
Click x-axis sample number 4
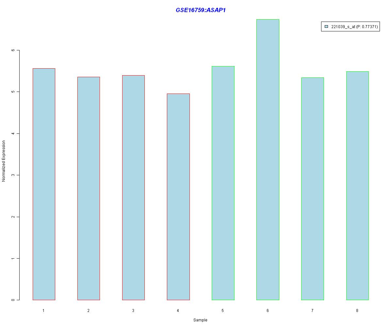[x=178, y=311]
